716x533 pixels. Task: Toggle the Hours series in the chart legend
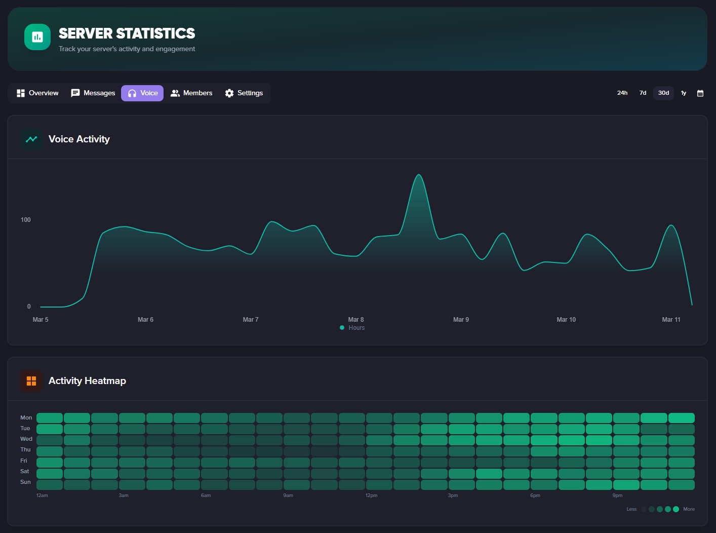tap(352, 327)
